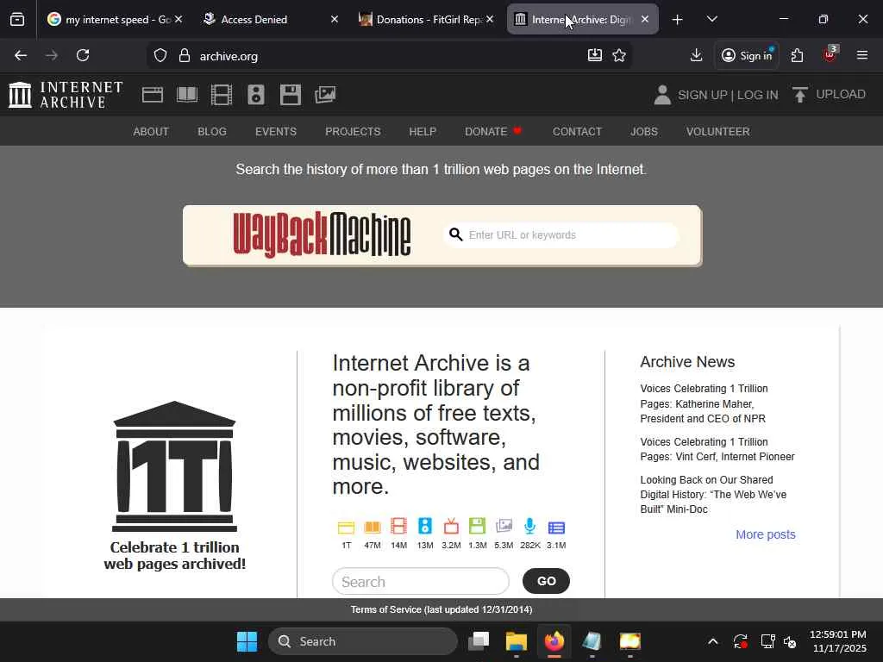883x662 pixels.
Task: Click the SIGN UP link
Action: tap(702, 95)
